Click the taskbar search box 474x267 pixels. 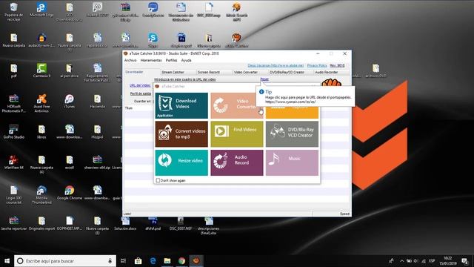(65, 261)
